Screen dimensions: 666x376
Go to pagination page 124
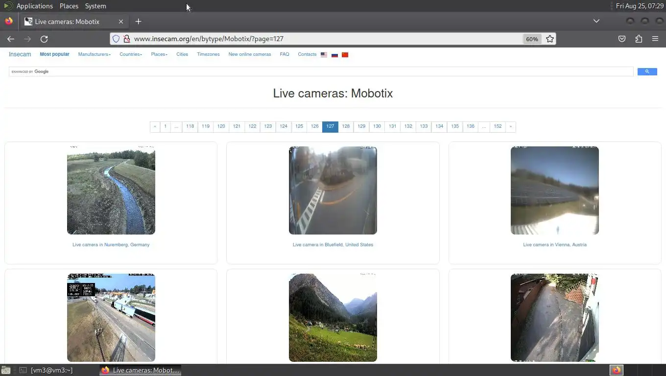pos(284,126)
